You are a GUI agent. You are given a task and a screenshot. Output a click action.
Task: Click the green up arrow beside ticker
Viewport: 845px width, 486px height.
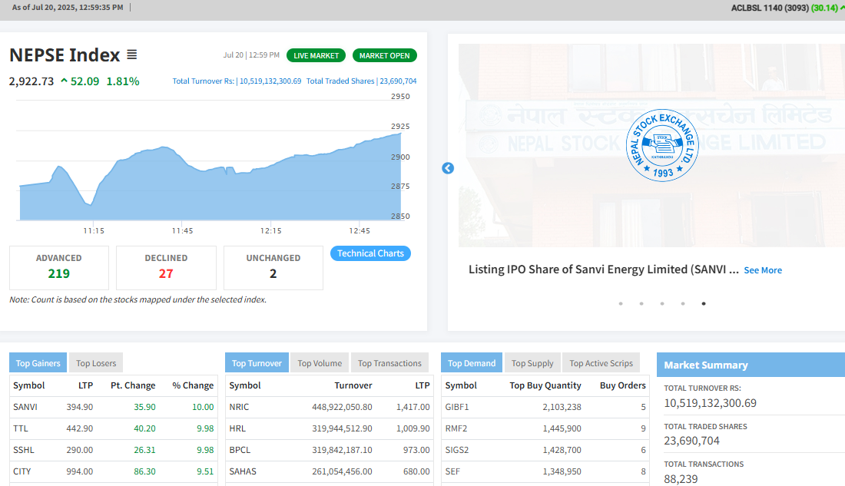tap(842, 8)
